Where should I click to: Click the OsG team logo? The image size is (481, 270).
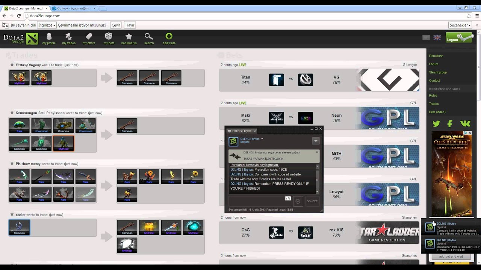(x=277, y=232)
